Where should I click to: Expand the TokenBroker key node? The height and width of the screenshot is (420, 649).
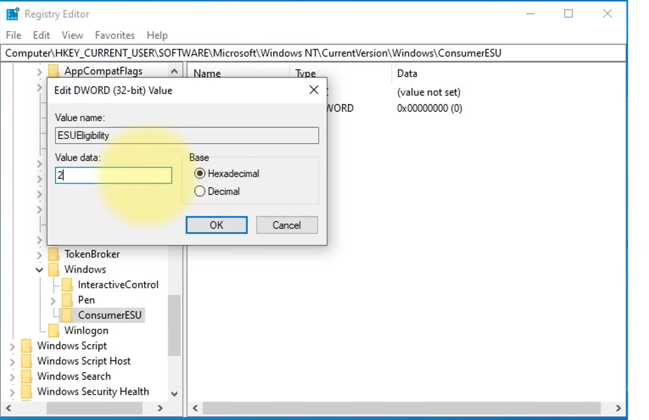tap(40, 255)
